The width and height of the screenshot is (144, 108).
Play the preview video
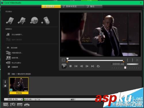click(x=64, y=66)
